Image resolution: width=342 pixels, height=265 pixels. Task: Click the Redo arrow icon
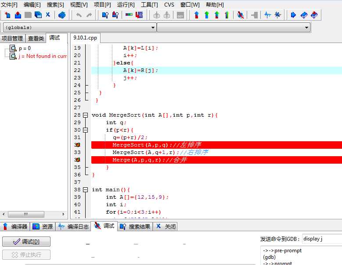pyautogui.click(x=89, y=15)
